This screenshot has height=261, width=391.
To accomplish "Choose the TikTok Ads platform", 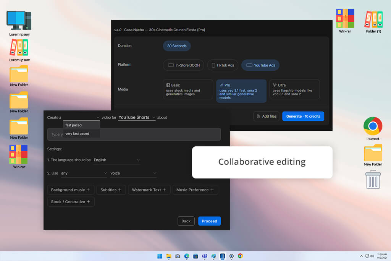I will pyautogui.click(x=223, y=65).
